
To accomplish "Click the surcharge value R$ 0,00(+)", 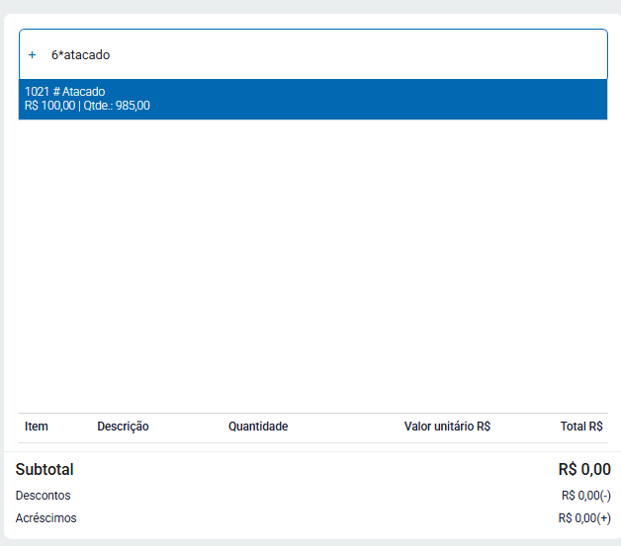I will tap(582, 518).
